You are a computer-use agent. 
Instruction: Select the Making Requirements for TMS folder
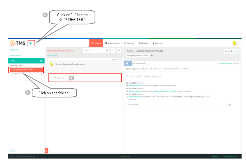(x=26, y=70)
